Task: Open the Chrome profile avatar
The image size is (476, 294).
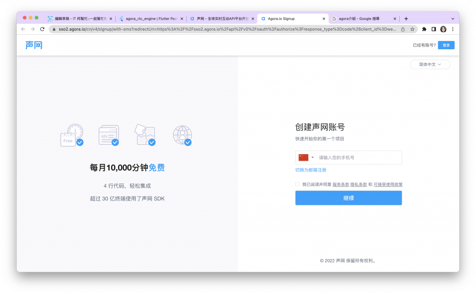Action: pos(443,29)
